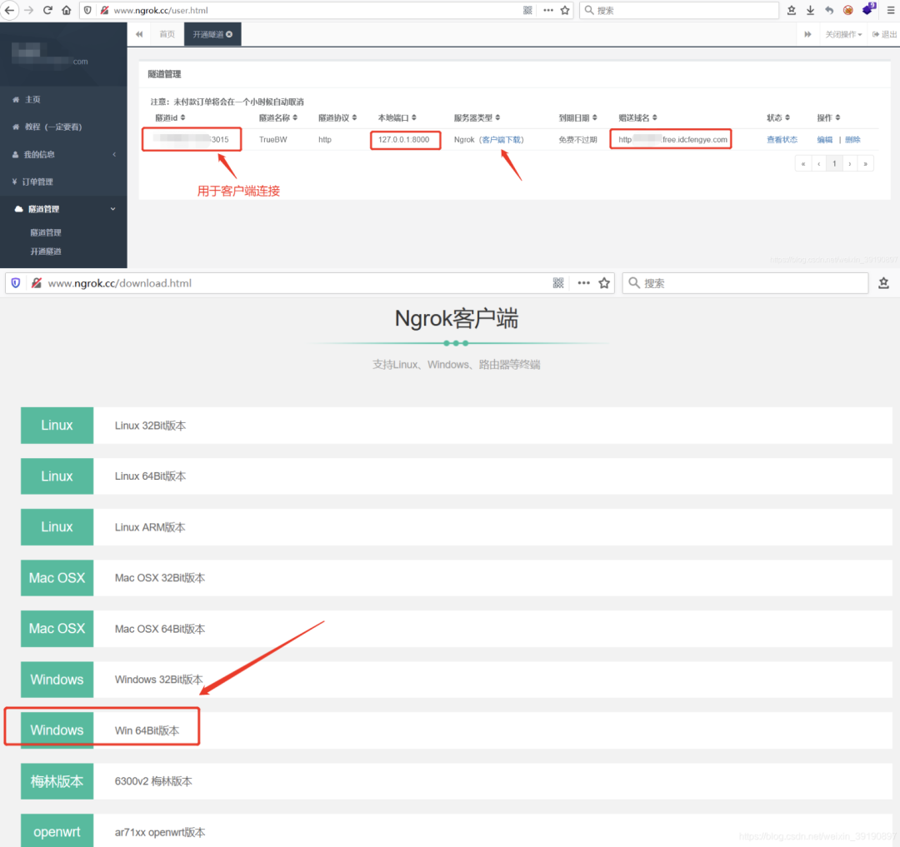Download Linux 32Bit版本 client
Screen dimensions: 900x847
pos(457,426)
